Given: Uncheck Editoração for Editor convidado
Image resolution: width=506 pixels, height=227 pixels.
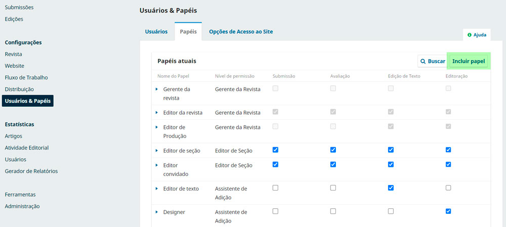Looking at the screenshot, I should click(448, 164).
